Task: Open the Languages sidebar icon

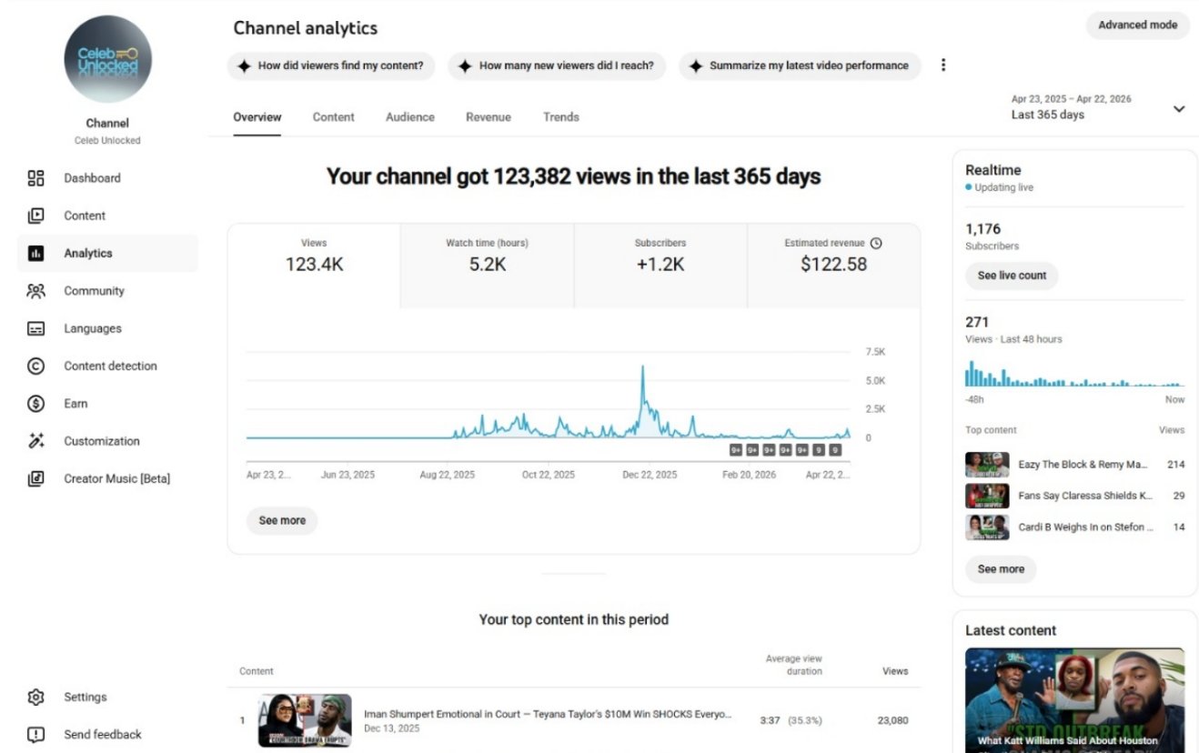Action: (x=35, y=328)
